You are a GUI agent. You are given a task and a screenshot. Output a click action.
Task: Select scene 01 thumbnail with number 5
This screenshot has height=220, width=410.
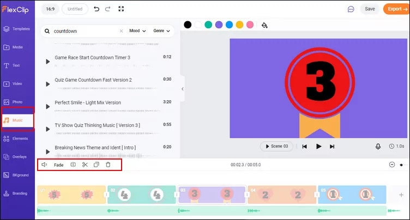(x=71, y=194)
